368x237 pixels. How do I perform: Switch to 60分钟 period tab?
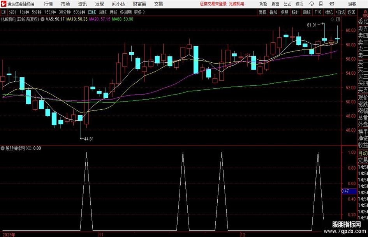tap(79, 12)
